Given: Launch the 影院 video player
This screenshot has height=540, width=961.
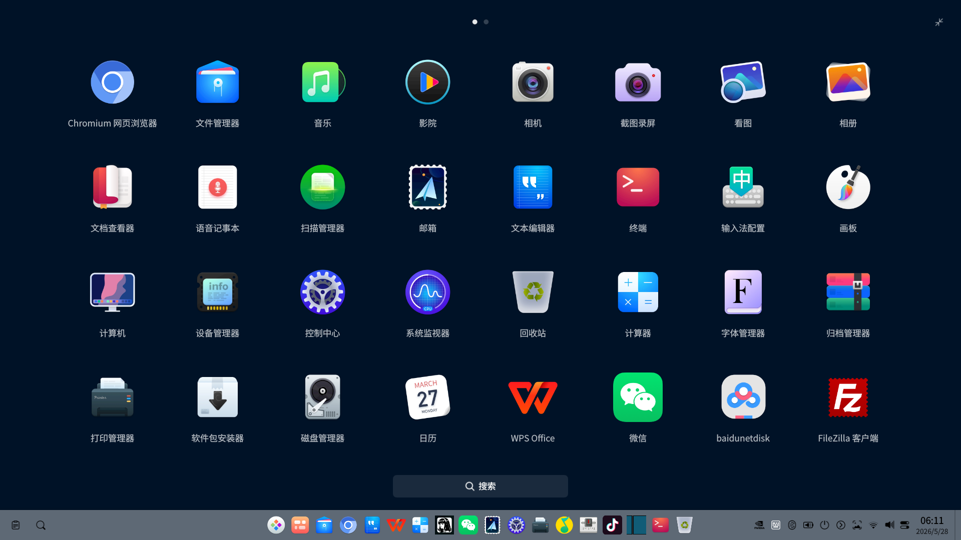Looking at the screenshot, I should pos(428,82).
